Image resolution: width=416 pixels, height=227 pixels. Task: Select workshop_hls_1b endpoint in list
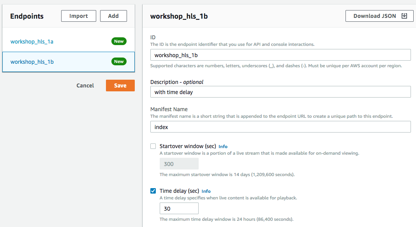69,62
